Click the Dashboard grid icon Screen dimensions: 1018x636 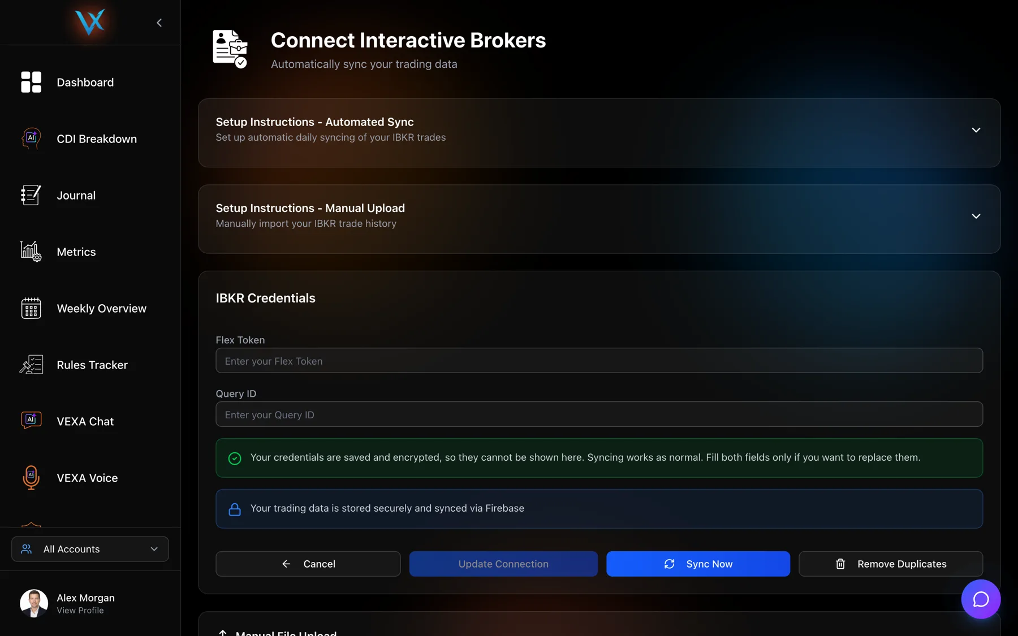[x=31, y=82]
